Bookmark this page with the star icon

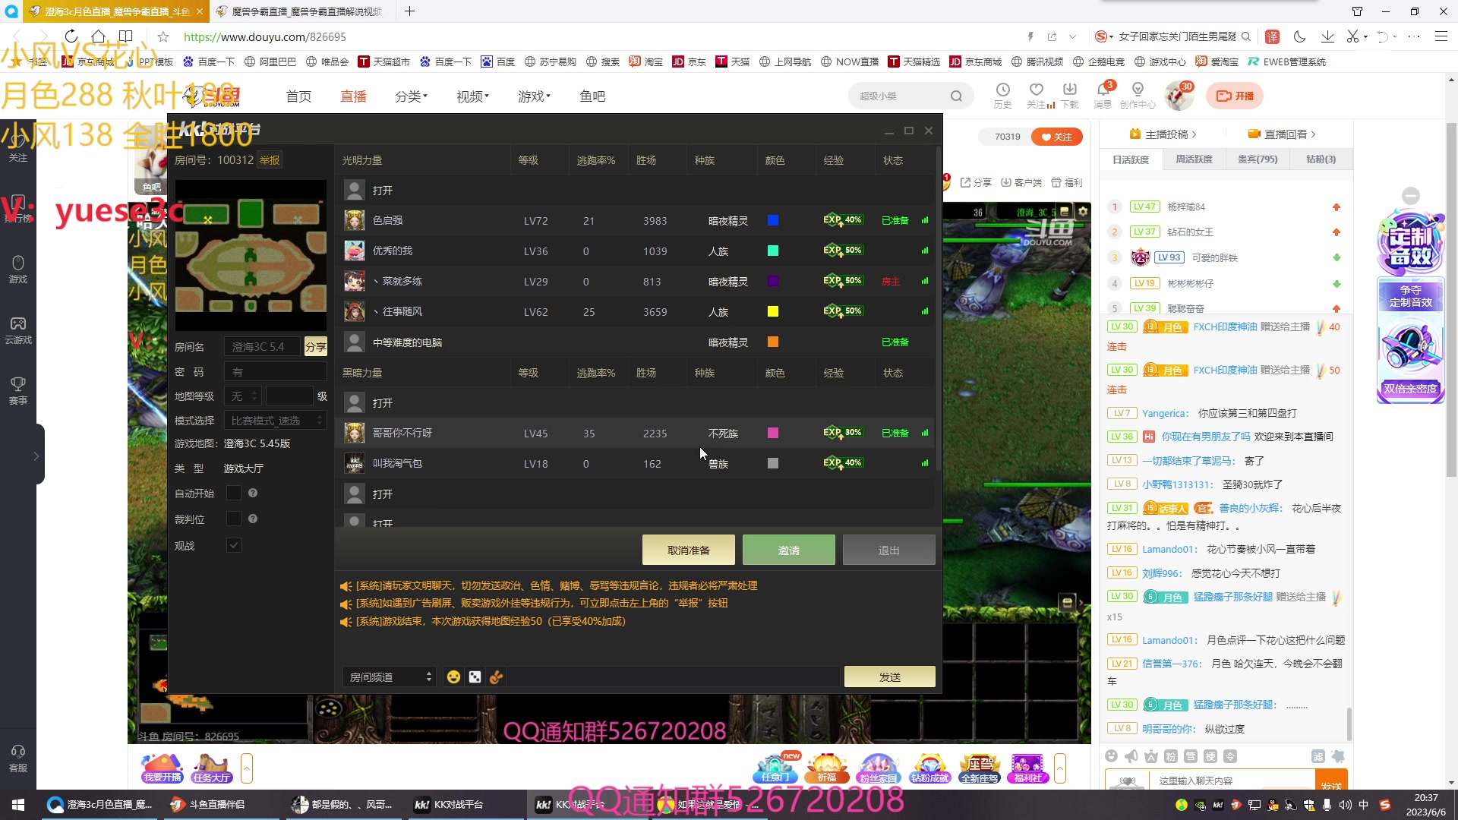click(x=163, y=36)
